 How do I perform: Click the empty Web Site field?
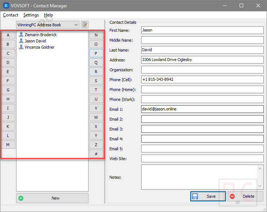point(202,159)
